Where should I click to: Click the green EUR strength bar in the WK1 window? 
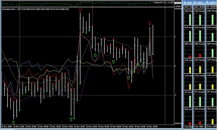point(200,36)
